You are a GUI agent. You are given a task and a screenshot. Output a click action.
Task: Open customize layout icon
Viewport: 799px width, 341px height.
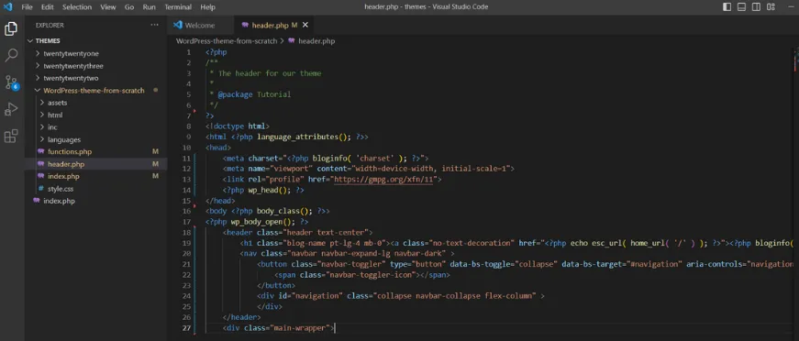(x=771, y=6)
